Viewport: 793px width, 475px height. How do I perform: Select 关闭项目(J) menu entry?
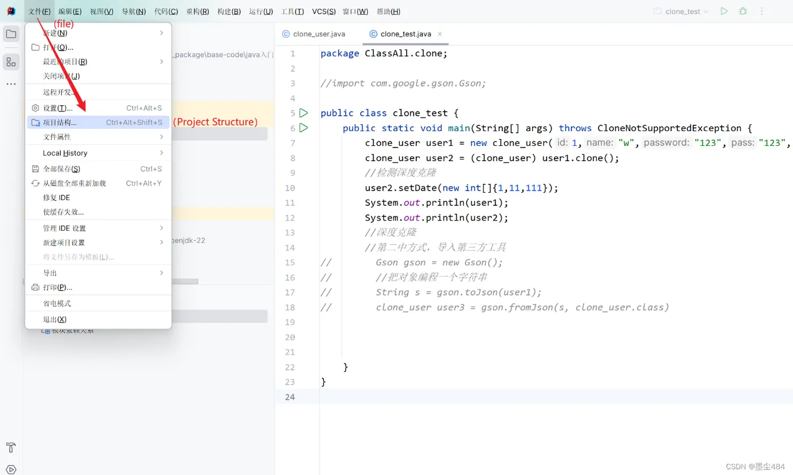coord(99,76)
